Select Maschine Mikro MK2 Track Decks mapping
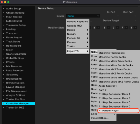140x124 pixels. point(118,78)
